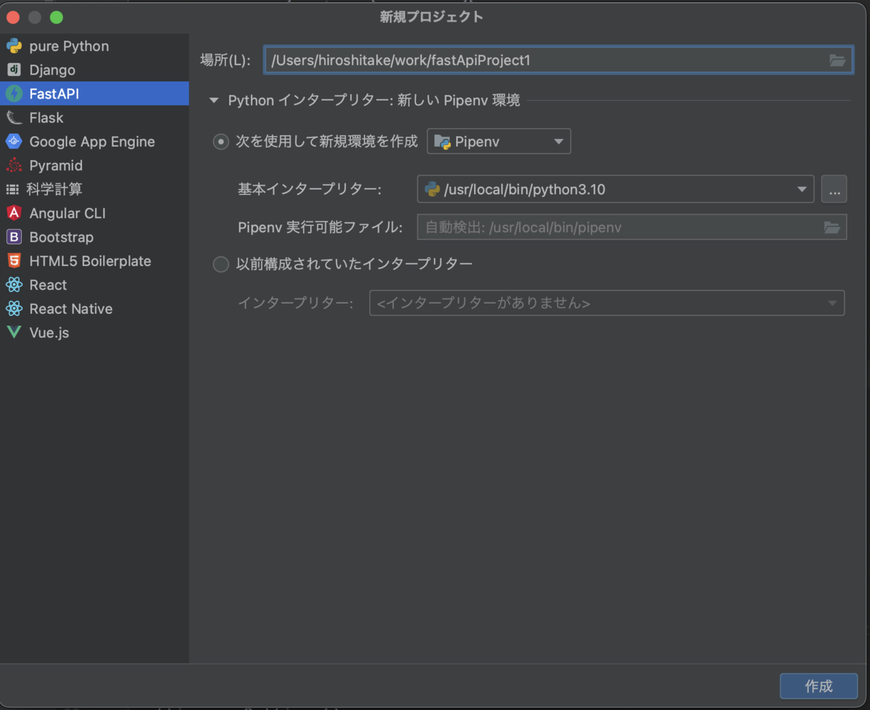Select HTML5 Boilerplate label in list
The width and height of the screenshot is (870, 710).
[91, 262]
